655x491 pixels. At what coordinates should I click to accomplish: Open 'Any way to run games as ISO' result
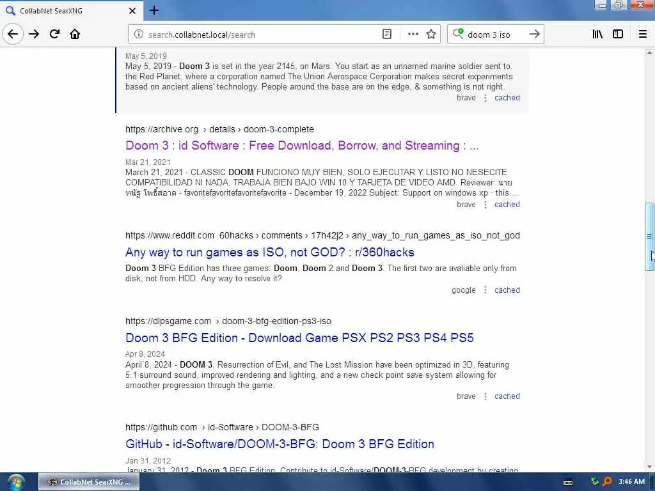[269, 252]
